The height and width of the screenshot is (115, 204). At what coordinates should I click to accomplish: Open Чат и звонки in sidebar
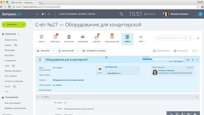point(11,76)
